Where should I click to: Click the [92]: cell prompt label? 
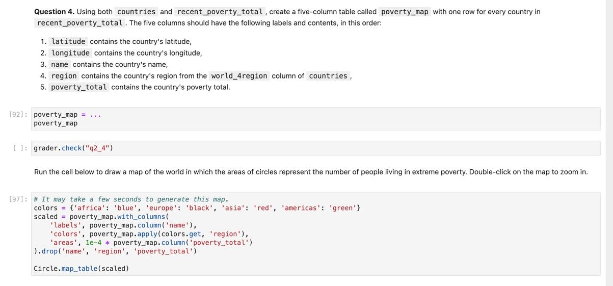click(x=19, y=115)
